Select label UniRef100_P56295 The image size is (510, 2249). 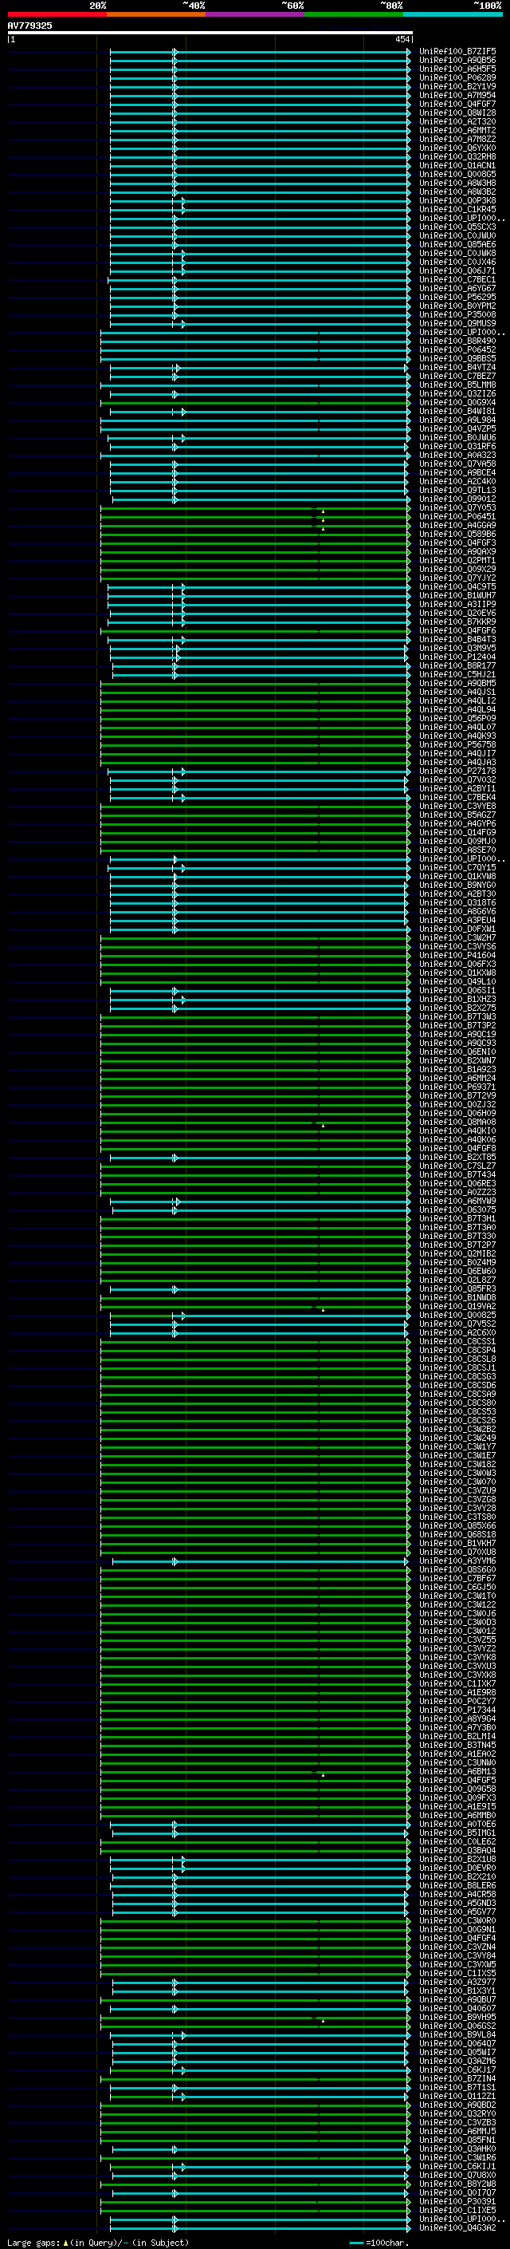[457, 297]
